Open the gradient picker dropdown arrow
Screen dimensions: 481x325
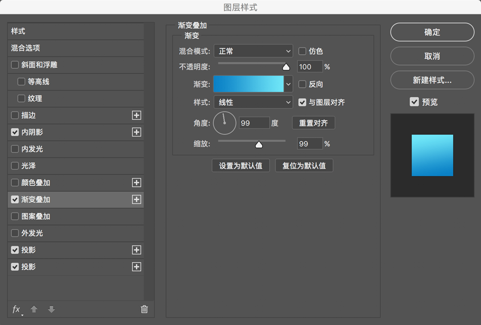[288, 84]
